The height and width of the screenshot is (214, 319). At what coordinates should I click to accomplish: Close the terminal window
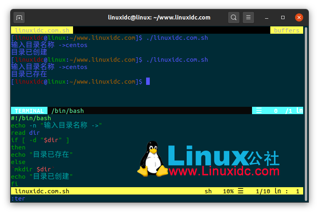point(299,17)
